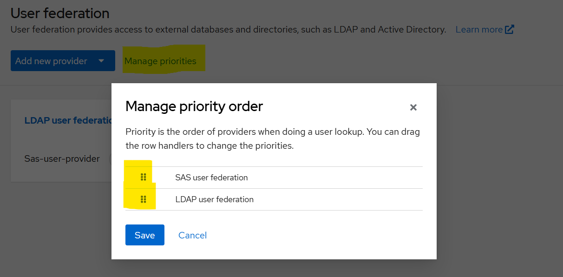
Task: Click the Sas-user-provider card label
Action: coord(62,159)
